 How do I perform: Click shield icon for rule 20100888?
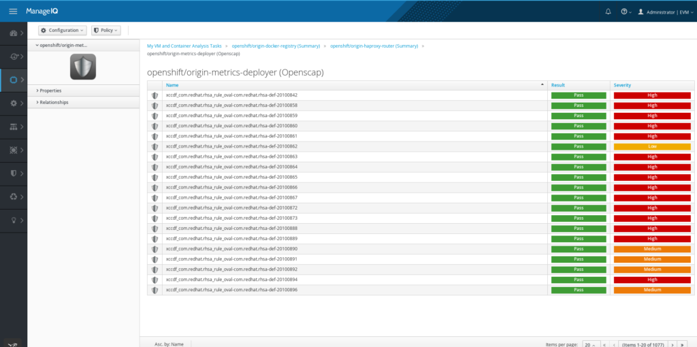point(155,229)
